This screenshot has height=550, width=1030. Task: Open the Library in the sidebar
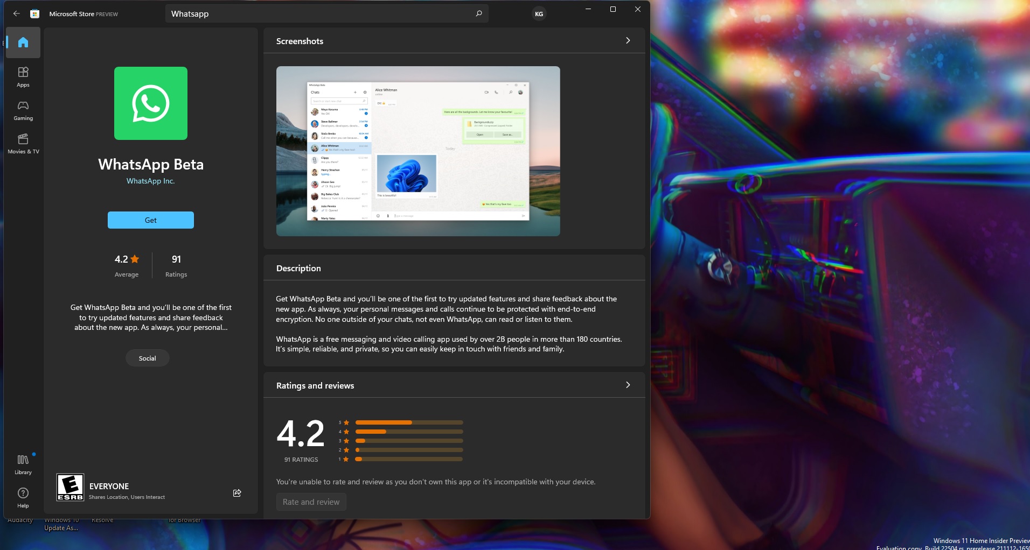click(x=23, y=464)
